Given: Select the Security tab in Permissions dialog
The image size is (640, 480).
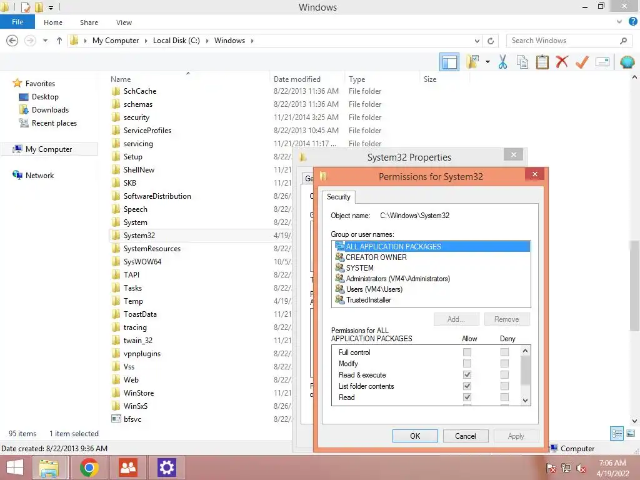Looking at the screenshot, I should click(338, 197).
